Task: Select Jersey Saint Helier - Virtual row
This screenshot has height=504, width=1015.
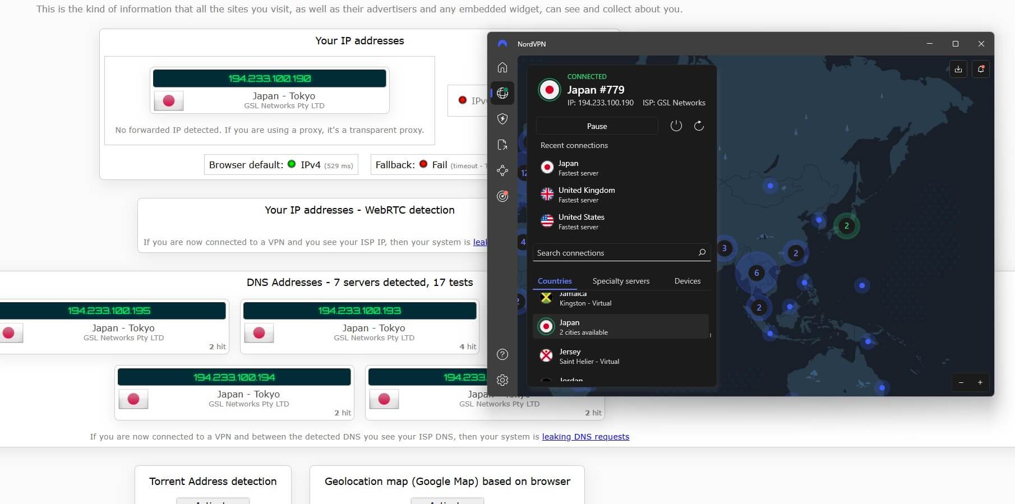Action: (620, 356)
